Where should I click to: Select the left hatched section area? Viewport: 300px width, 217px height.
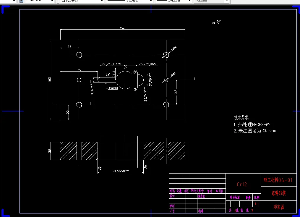tap(68, 151)
